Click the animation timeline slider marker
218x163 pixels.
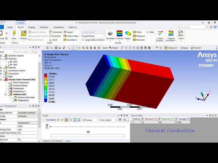click(50, 127)
